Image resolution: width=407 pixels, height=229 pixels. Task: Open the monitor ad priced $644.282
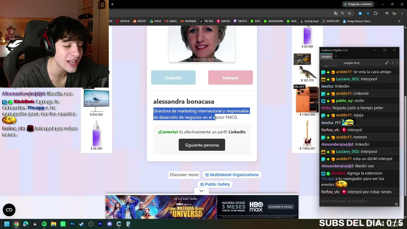point(96,102)
